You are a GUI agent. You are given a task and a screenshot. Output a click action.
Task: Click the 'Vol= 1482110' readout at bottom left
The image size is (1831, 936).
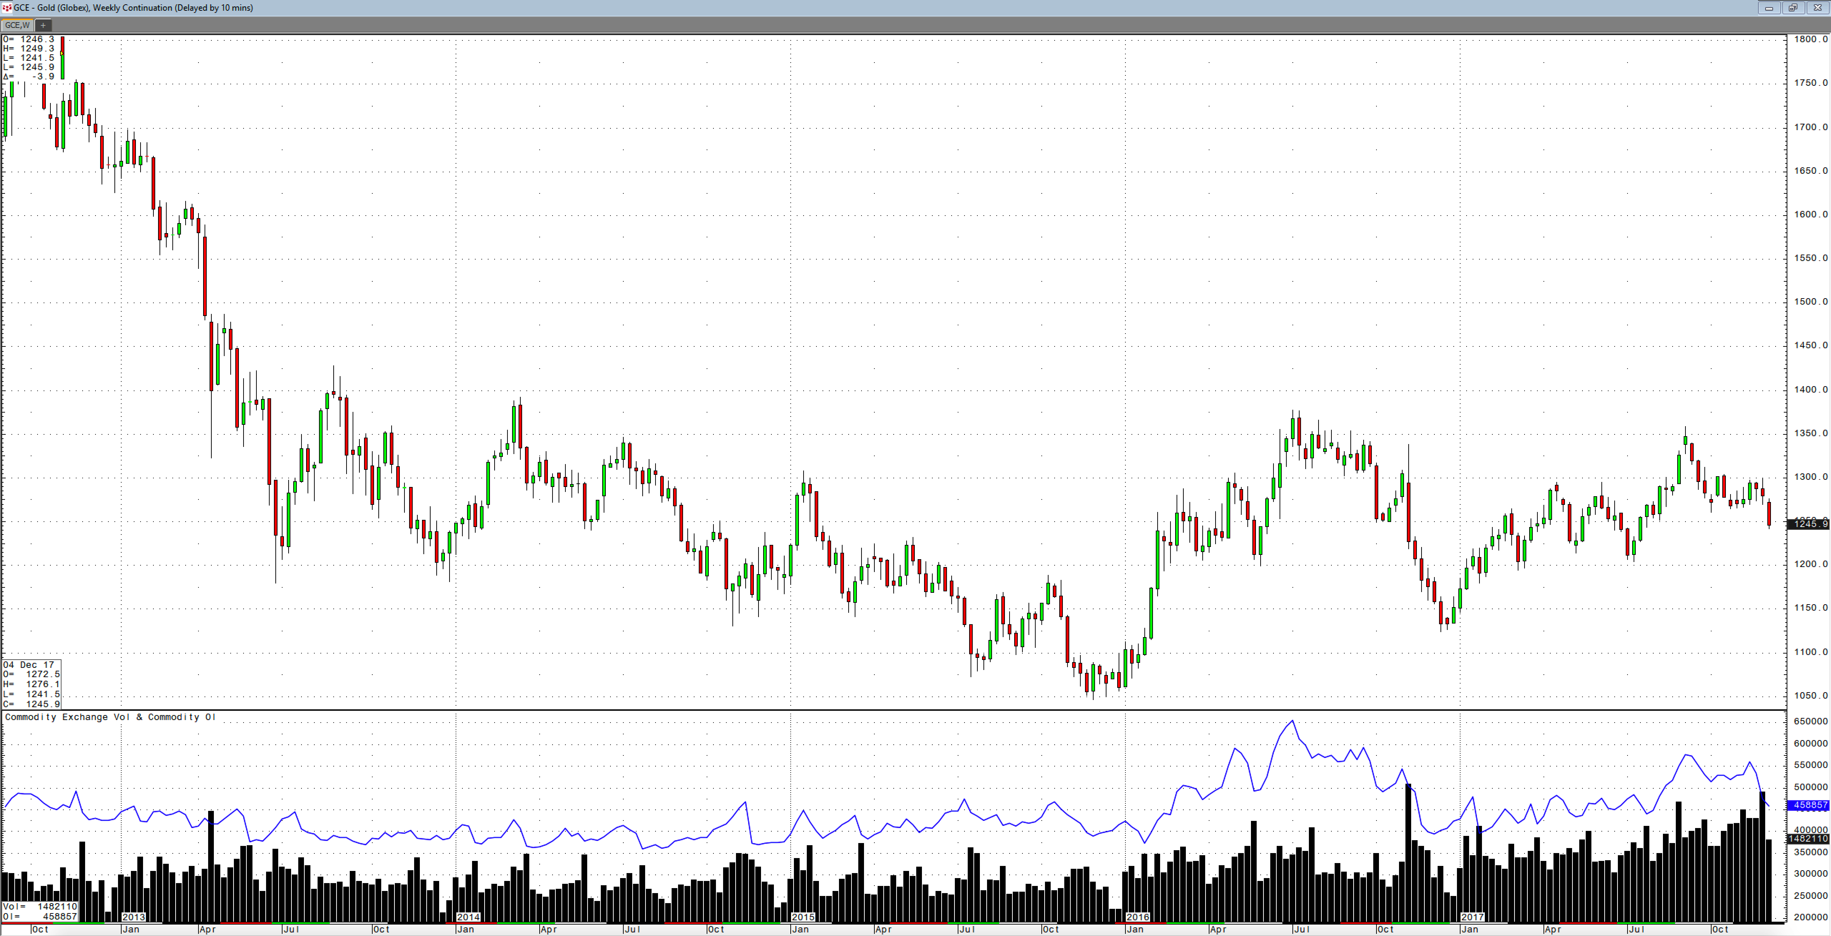tap(40, 907)
